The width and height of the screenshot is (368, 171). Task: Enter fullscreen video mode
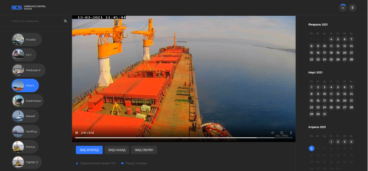coord(282,133)
